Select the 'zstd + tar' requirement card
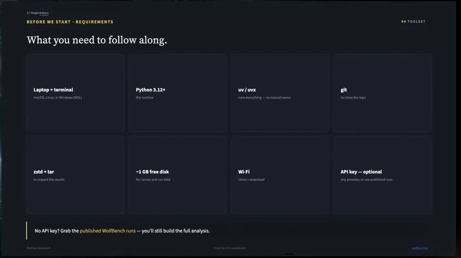This screenshot has height=258, width=461. [75, 175]
